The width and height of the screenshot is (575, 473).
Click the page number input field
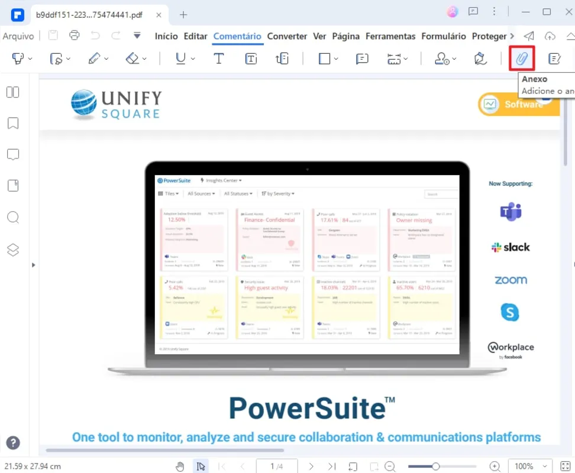click(276, 466)
